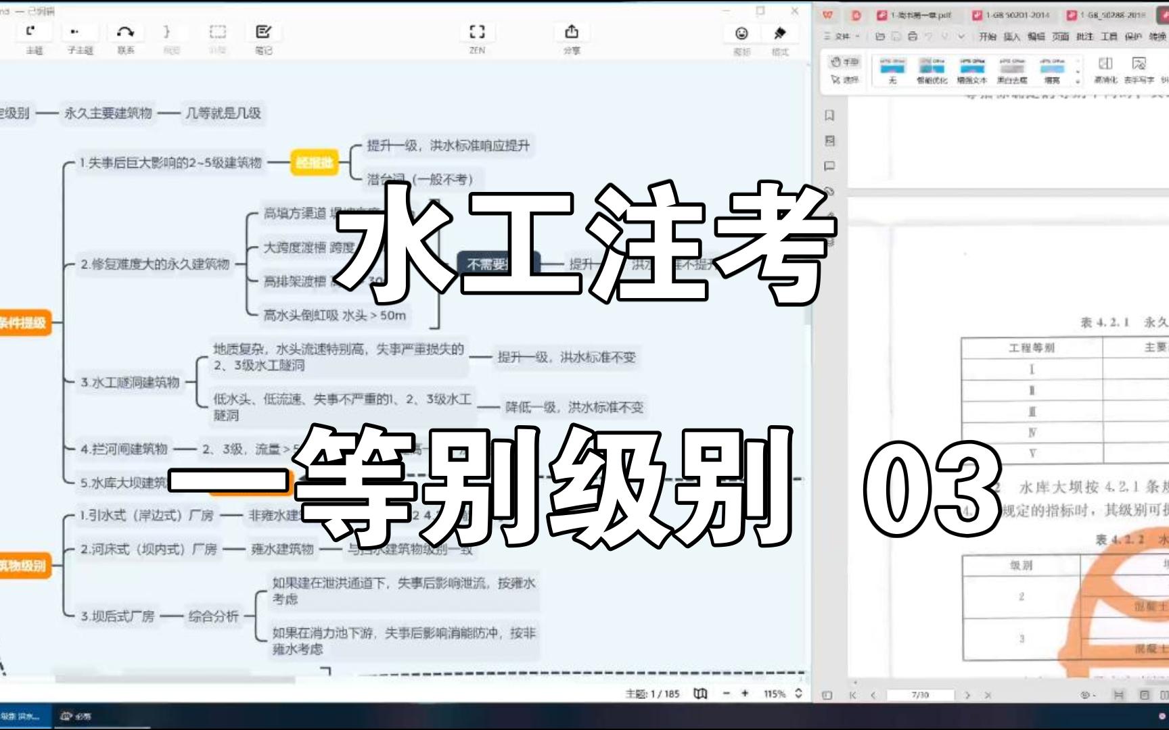Image resolution: width=1169 pixels, height=730 pixels.
Task: Open the format (格式) panel in XMind
Action: pos(779,39)
